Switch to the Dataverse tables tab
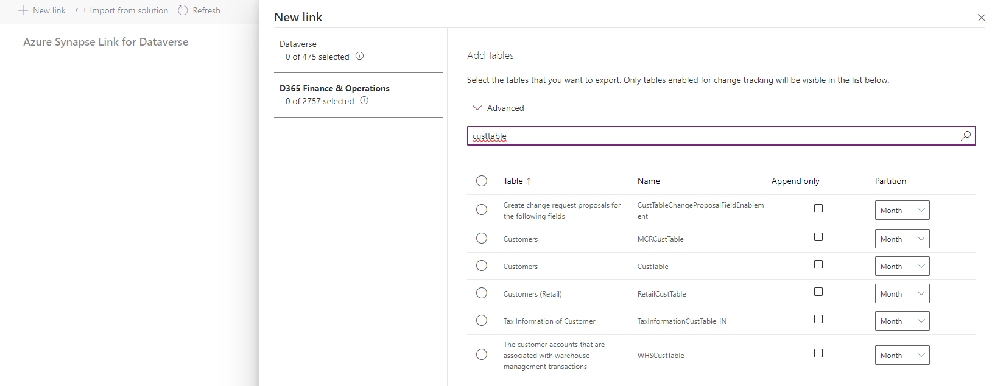The height and width of the screenshot is (386, 992). [x=358, y=51]
